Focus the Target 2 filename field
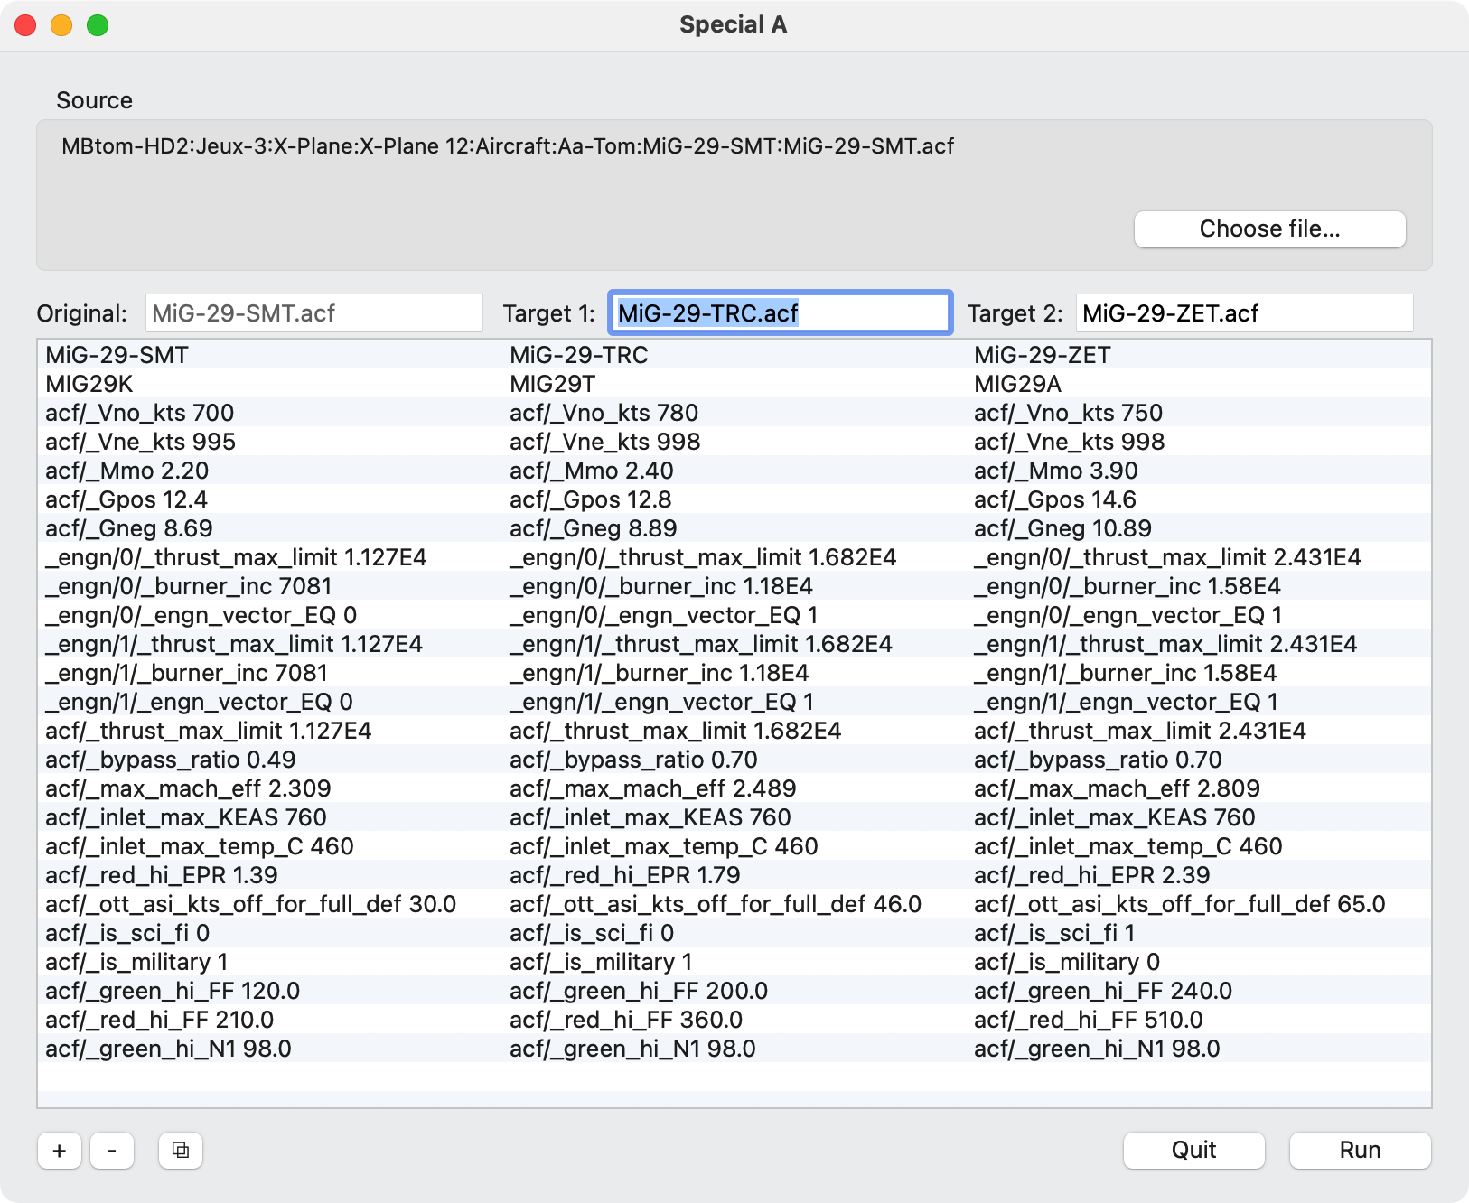This screenshot has width=1469, height=1203. coord(1243,313)
